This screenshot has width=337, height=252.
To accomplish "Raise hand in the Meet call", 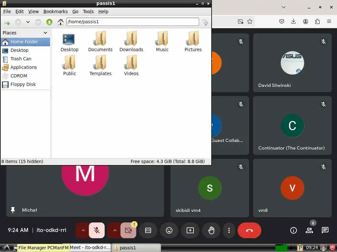I will click(211, 230).
